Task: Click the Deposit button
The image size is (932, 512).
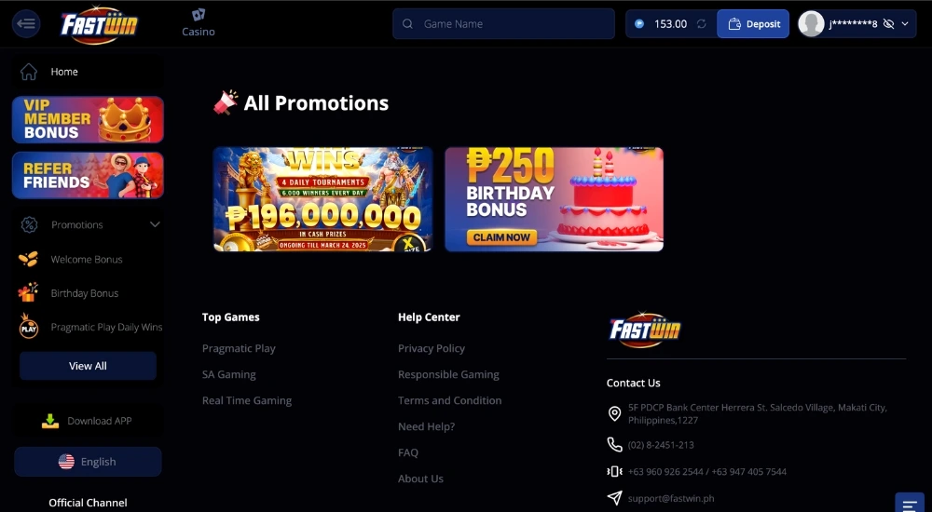Action: tap(753, 24)
